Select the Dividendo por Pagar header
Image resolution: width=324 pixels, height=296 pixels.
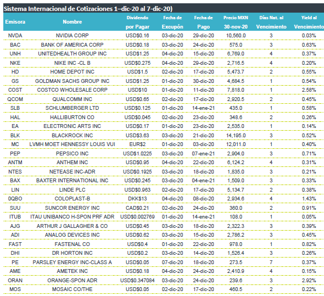pyautogui.click(x=137, y=23)
